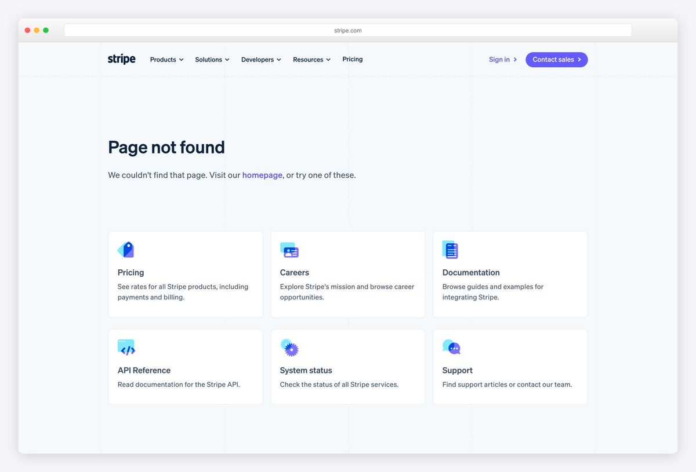Image resolution: width=696 pixels, height=472 pixels.
Task: Click 'Check the status of all Stripe services'
Action: (339, 385)
